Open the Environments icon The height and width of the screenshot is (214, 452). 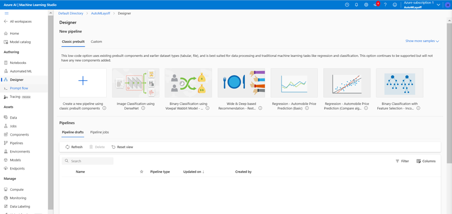[6, 151]
